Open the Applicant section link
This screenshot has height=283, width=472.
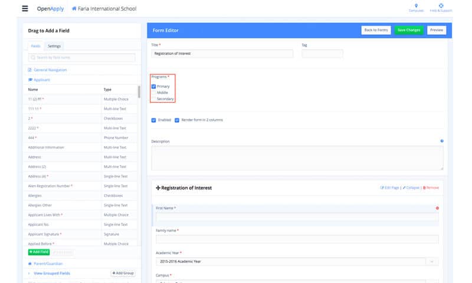(42, 80)
